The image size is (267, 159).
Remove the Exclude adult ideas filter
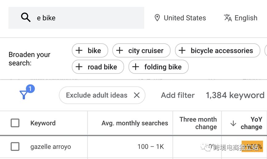point(137,95)
